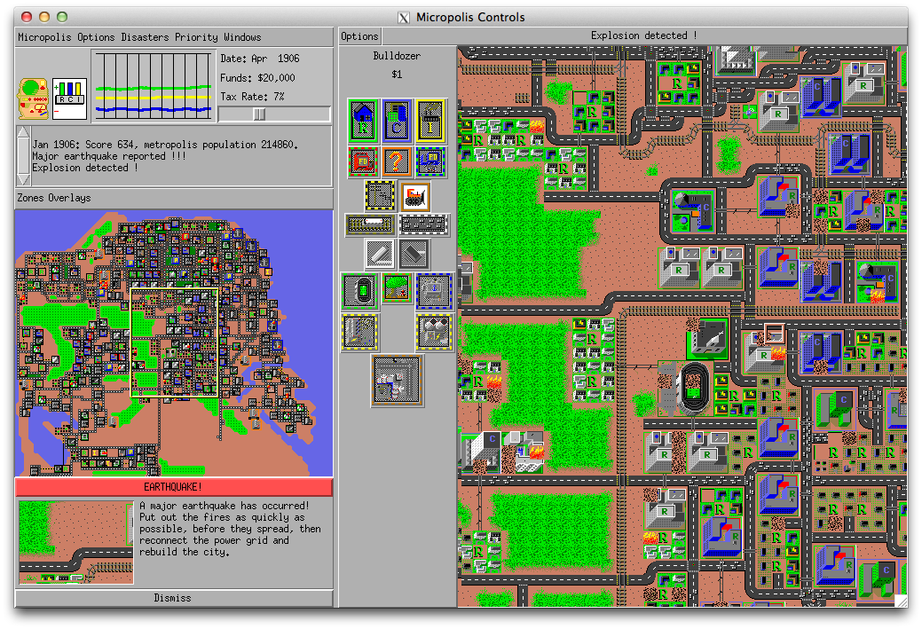
Task: Click the EARTHQUAKE! alert banner
Action: click(x=174, y=487)
